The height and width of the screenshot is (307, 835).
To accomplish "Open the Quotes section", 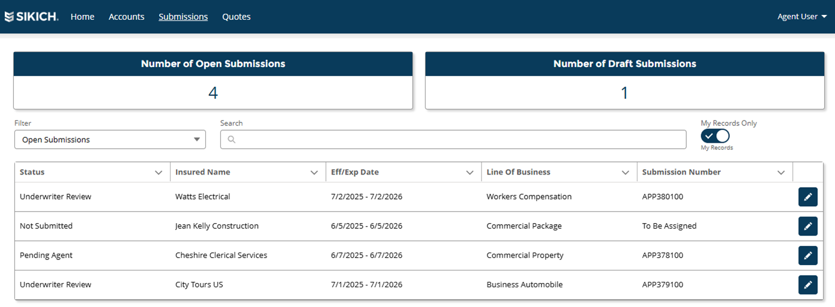I will 236,17.
